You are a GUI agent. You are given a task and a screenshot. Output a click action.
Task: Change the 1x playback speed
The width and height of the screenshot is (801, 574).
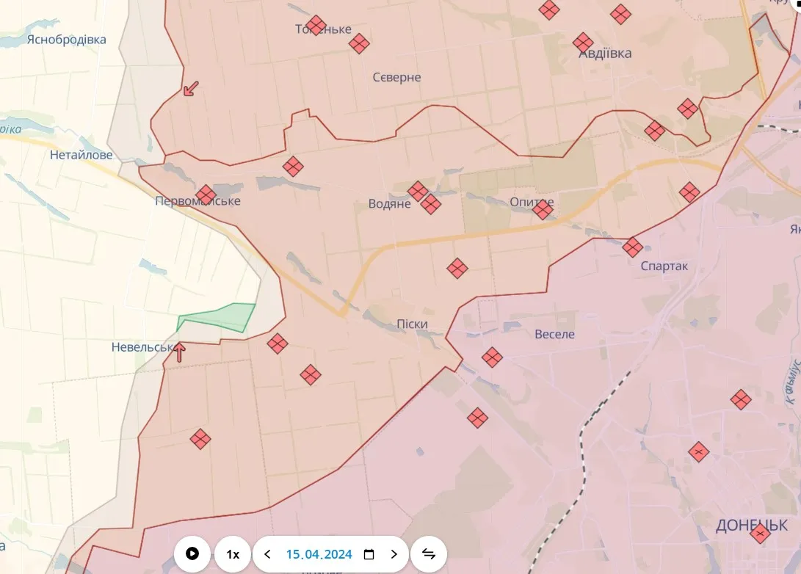coord(233,554)
